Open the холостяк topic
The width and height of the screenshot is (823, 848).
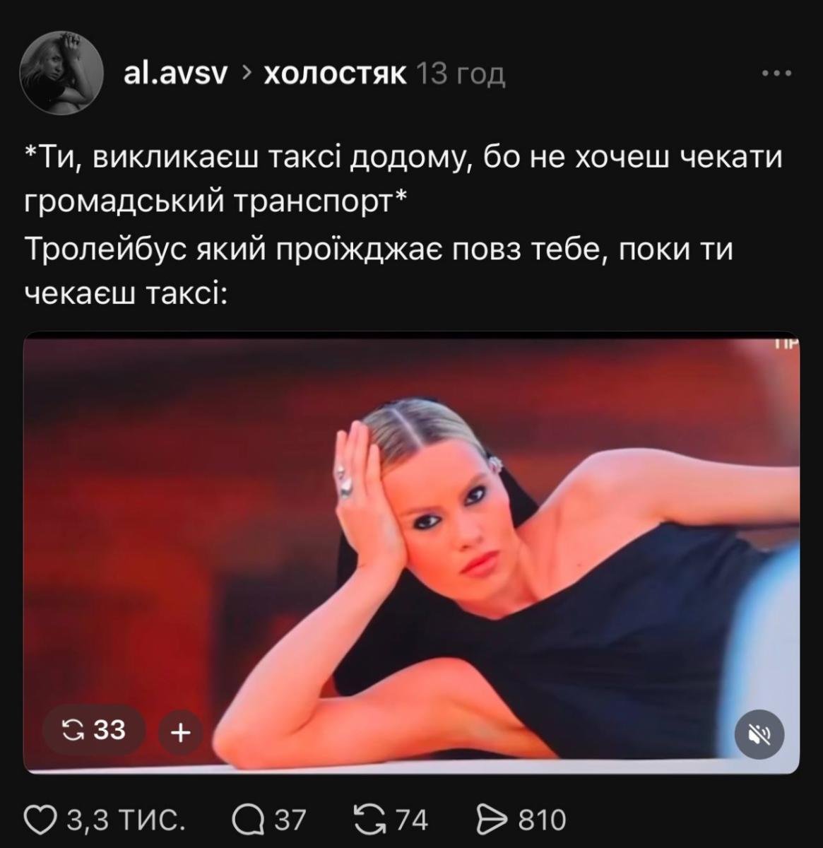coord(335,73)
